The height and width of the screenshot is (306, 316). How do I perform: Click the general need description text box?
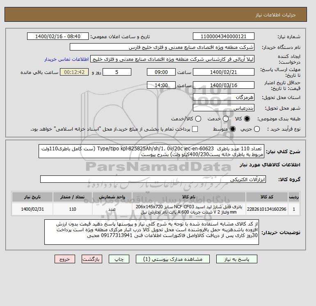(151, 152)
